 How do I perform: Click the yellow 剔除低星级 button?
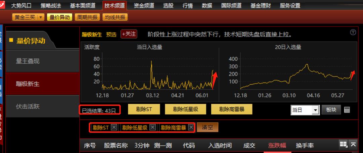click(x=185, y=109)
